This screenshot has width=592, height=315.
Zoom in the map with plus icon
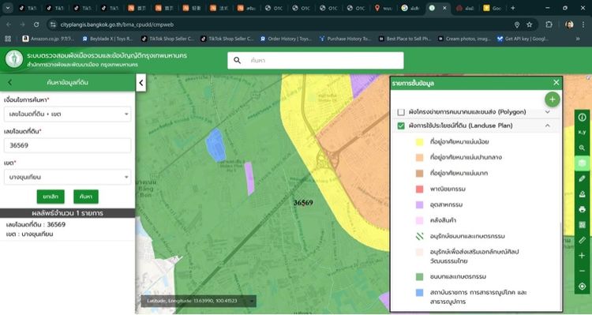(582, 256)
